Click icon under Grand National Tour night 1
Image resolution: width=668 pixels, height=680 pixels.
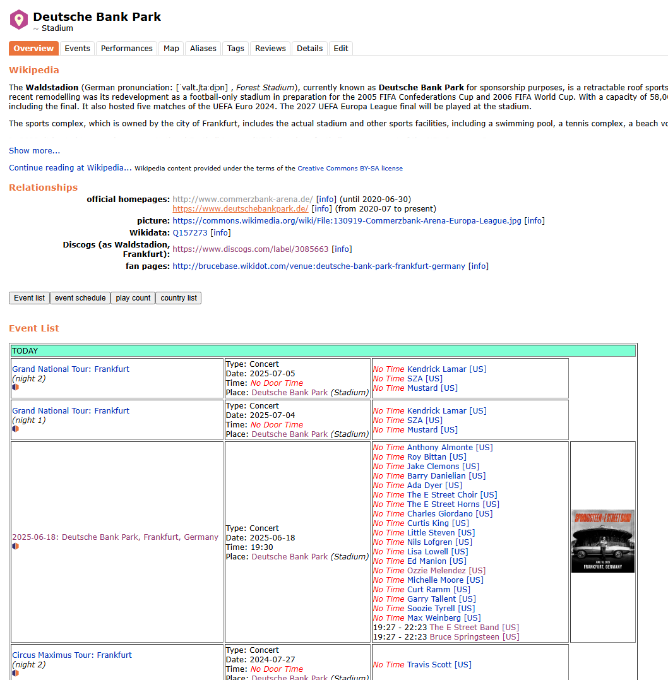pos(16,429)
